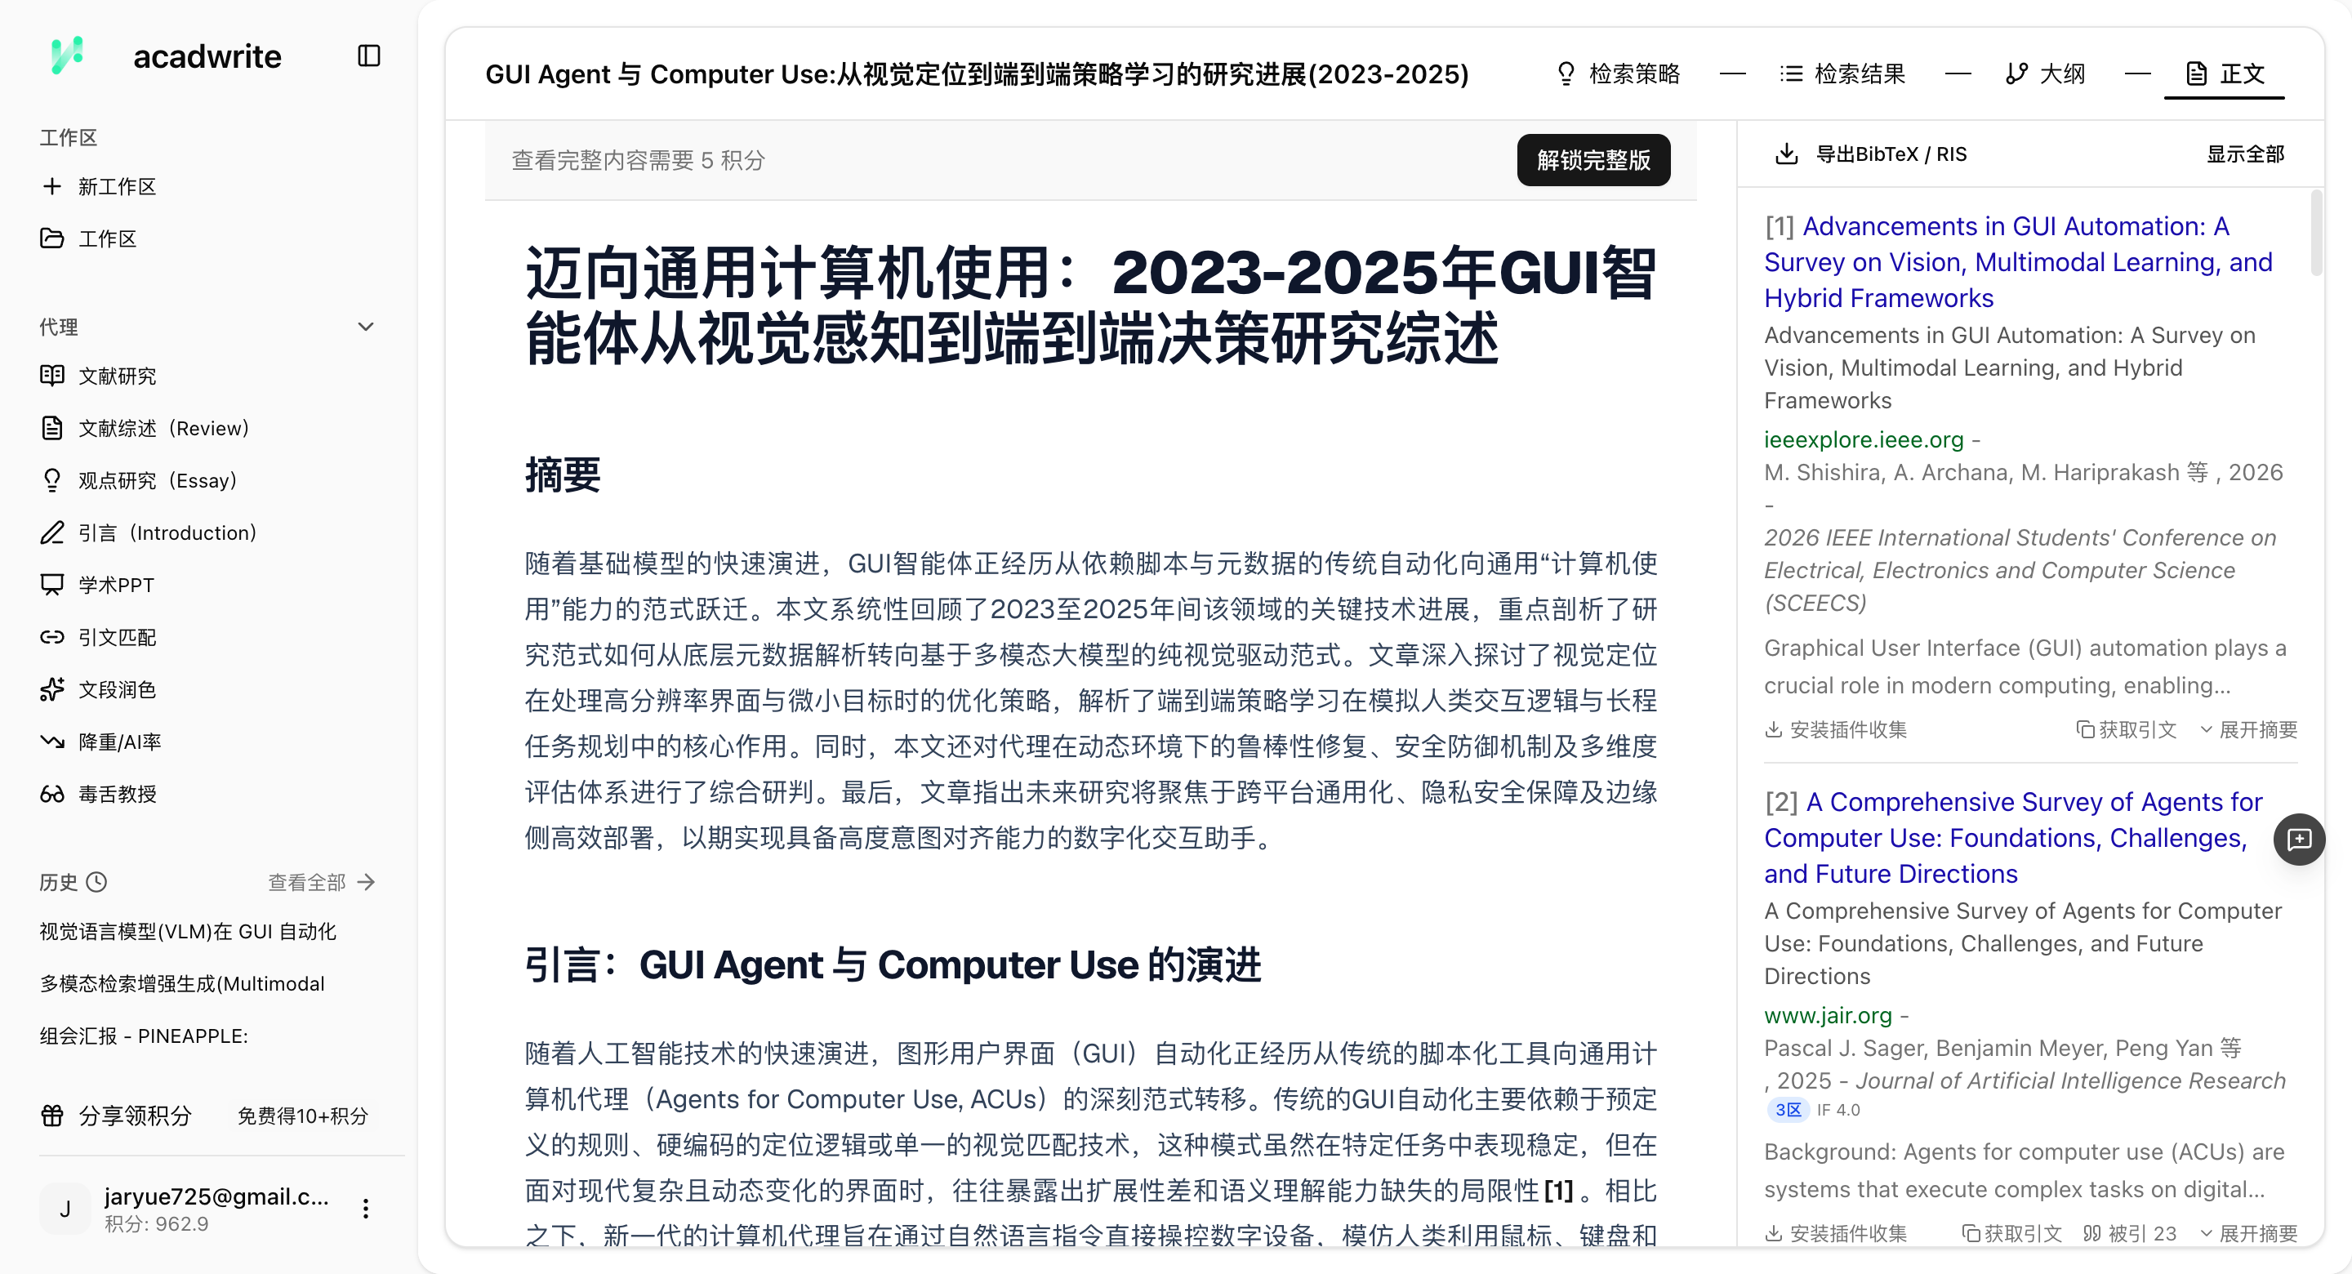Collapse the sidebar panel toggle icon
Viewport: 2352px width, 1274px height.
coord(369,56)
